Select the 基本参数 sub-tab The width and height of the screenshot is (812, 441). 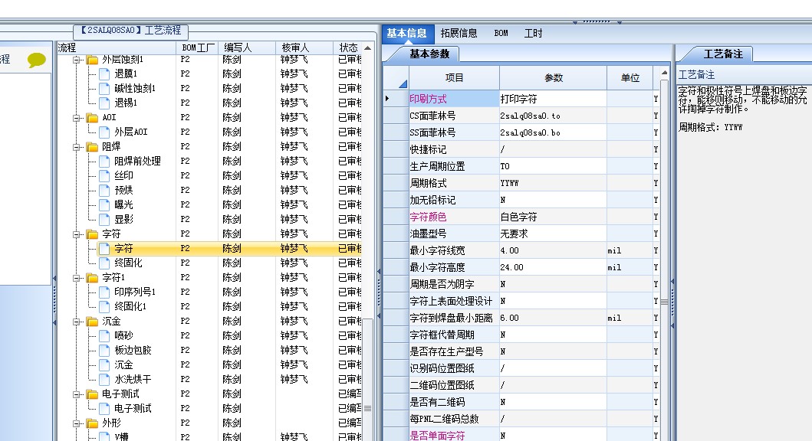pyautogui.click(x=429, y=54)
